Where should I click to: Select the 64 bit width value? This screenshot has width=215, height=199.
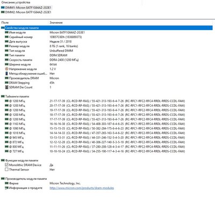click(53, 64)
